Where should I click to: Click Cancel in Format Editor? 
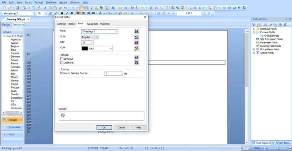click(x=121, y=128)
